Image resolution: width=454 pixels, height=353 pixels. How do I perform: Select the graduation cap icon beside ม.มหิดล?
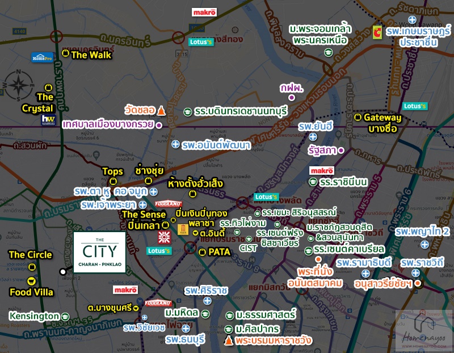pos(205,314)
